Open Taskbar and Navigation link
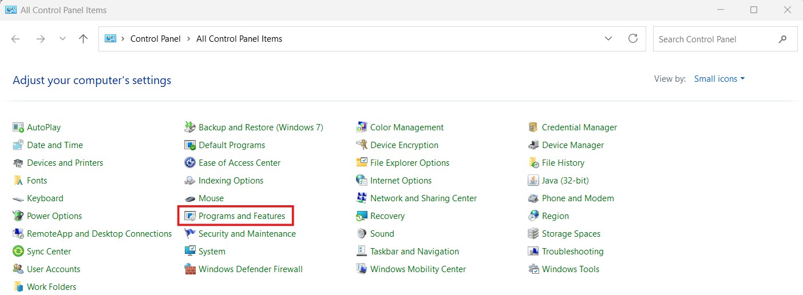The height and width of the screenshot is (295, 803). 414,252
